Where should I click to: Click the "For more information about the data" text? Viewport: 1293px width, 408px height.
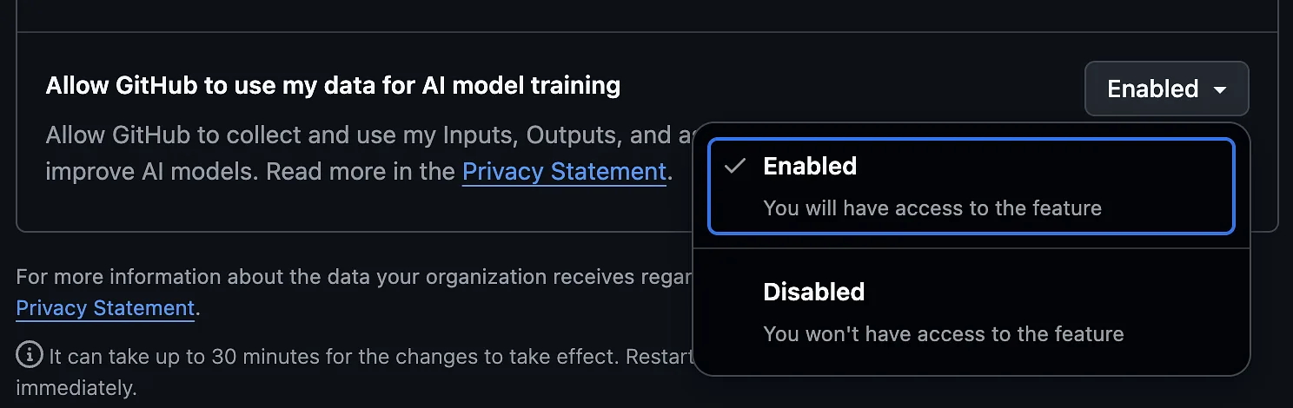tap(348, 277)
